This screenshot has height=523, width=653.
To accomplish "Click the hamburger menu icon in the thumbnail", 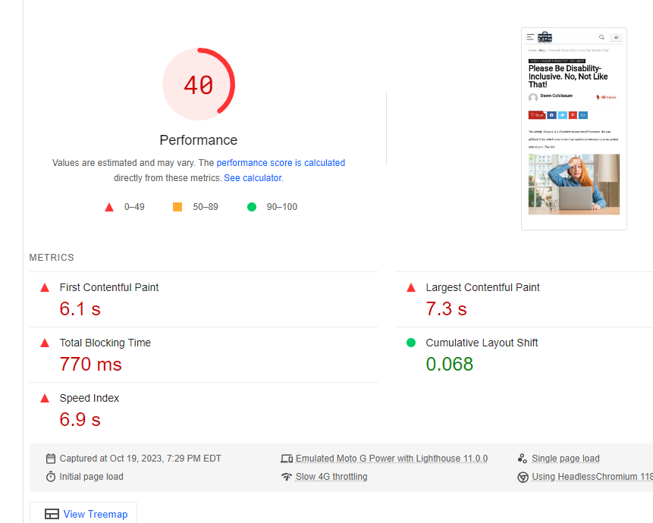I will [530, 37].
